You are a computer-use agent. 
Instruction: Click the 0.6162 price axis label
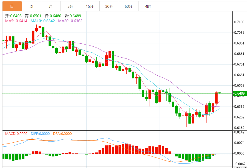[240, 128]
